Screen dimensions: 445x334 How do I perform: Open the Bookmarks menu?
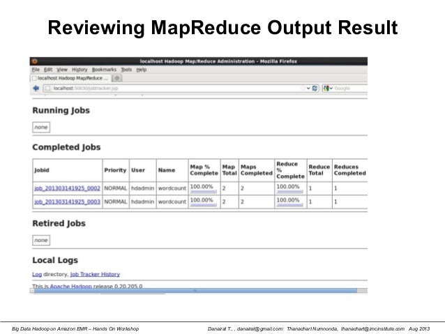point(104,70)
